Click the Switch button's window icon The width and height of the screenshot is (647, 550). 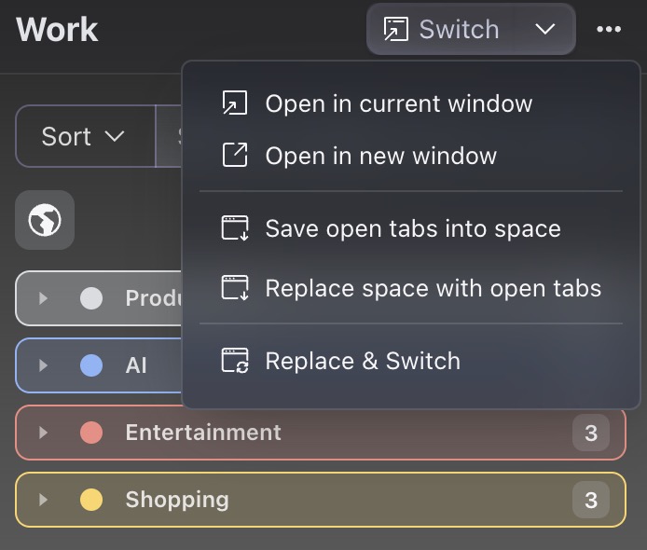[396, 30]
